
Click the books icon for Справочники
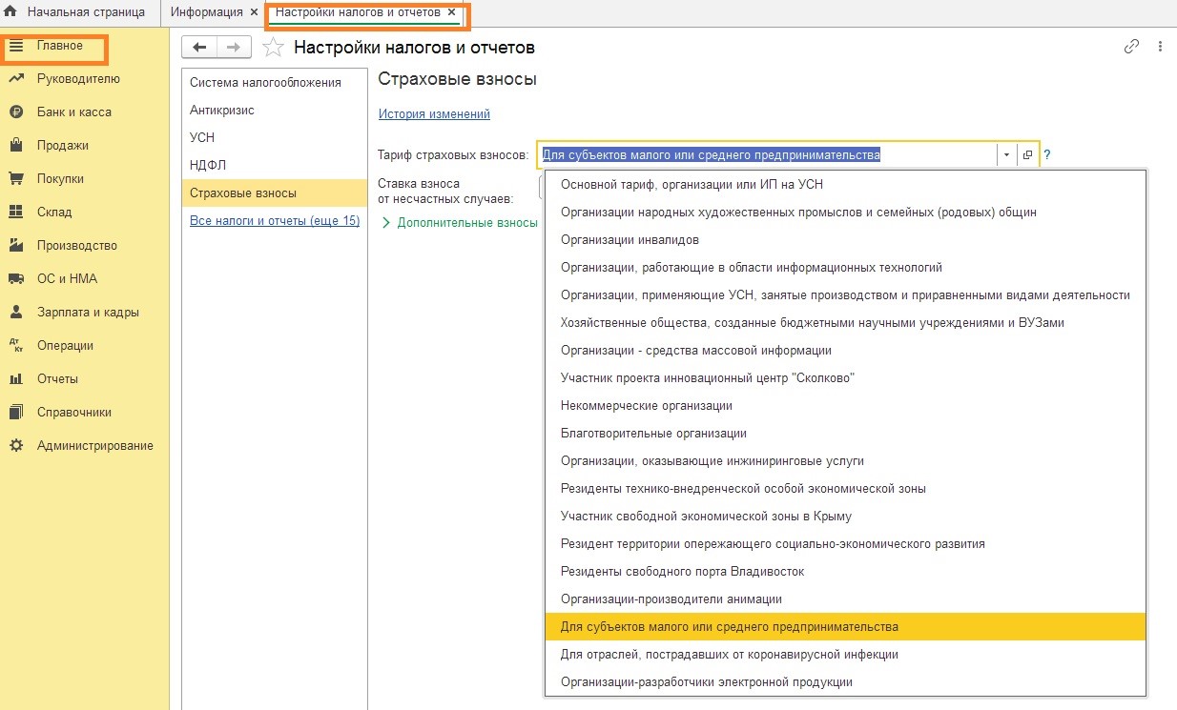16,413
